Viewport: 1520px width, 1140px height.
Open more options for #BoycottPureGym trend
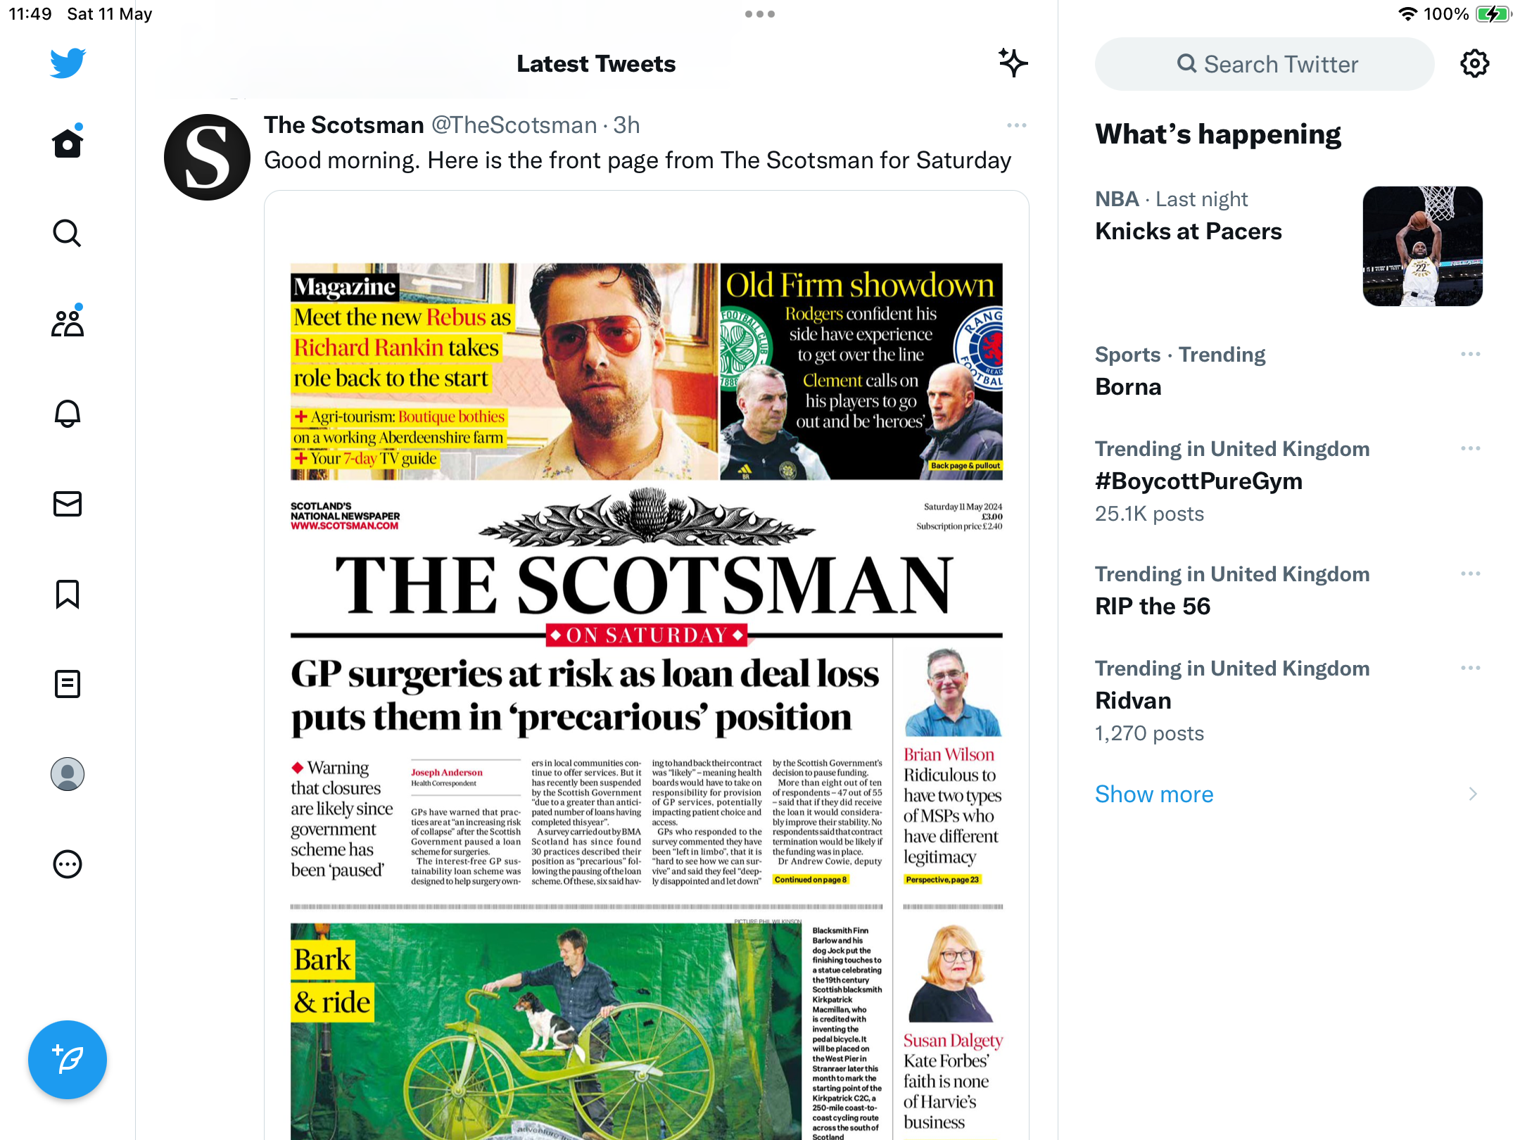[1470, 448]
